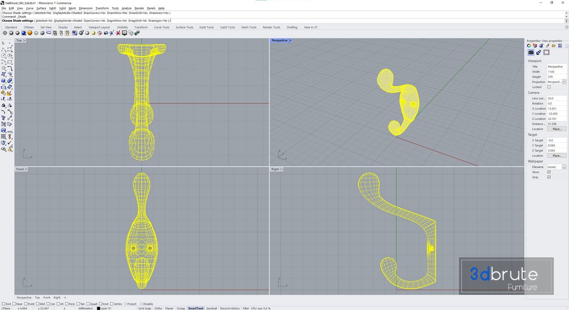Open the SubD menu in menu bar
Image resolution: width=569 pixels, height=310 pixels.
coord(53,8)
